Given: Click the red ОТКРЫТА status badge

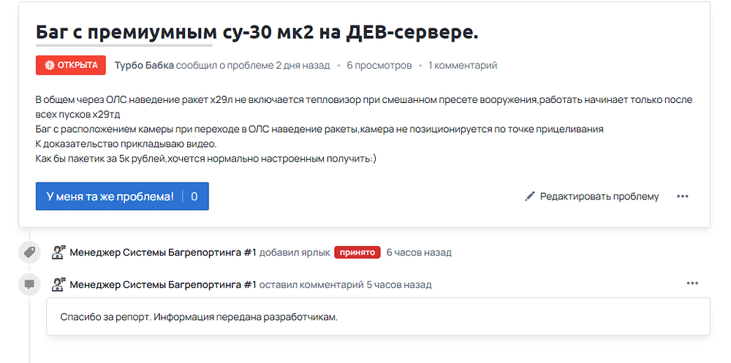Looking at the screenshot, I should tap(71, 65).
